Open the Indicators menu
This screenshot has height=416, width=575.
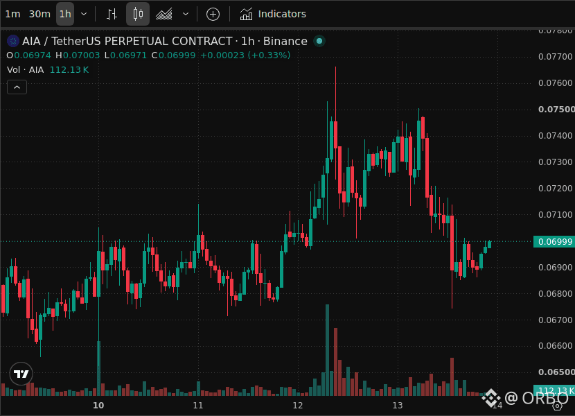point(273,14)
